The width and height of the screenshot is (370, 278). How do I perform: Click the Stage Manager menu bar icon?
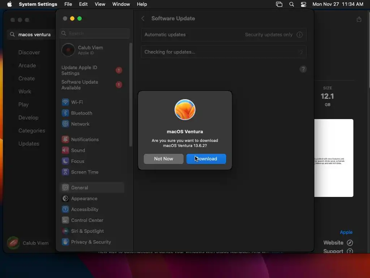279,4
